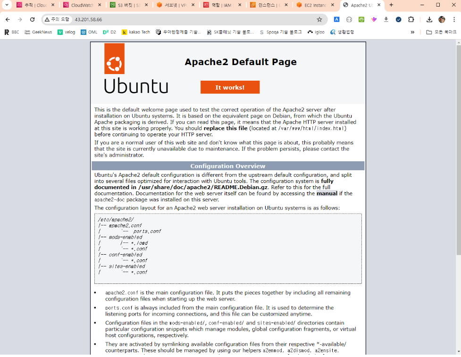The height and width of the screenshot is (357, 461).
Task: Open the SK Planet tech blog bookmark
Action: [230, 32]
